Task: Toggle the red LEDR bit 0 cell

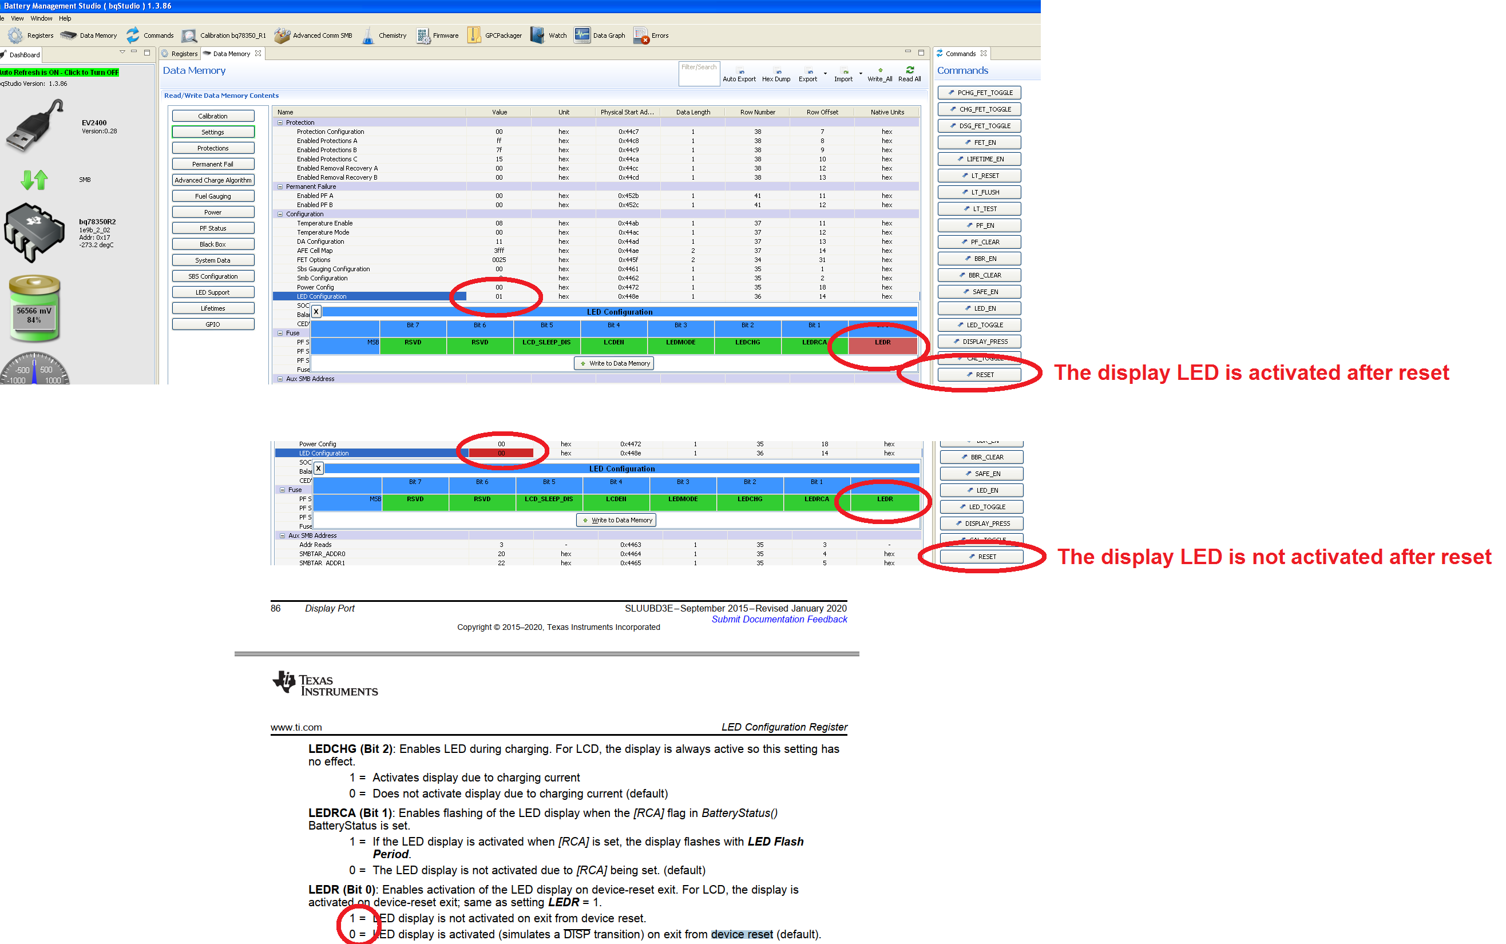Action: (882, 346)
